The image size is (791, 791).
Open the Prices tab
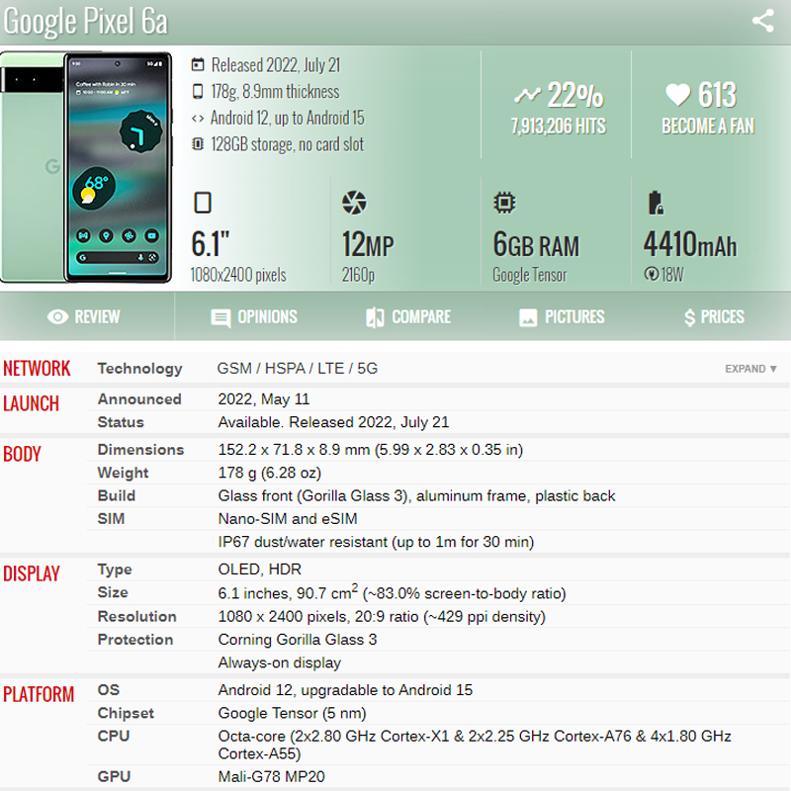[714, 316]
